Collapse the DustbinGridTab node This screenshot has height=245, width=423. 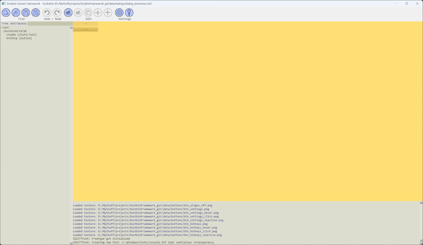(3, 31)
